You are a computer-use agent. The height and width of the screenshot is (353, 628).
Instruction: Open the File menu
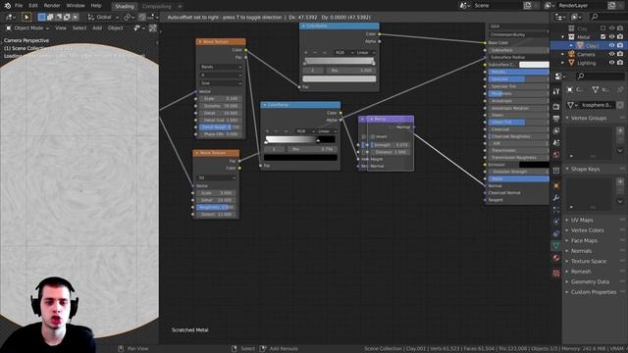19,6
